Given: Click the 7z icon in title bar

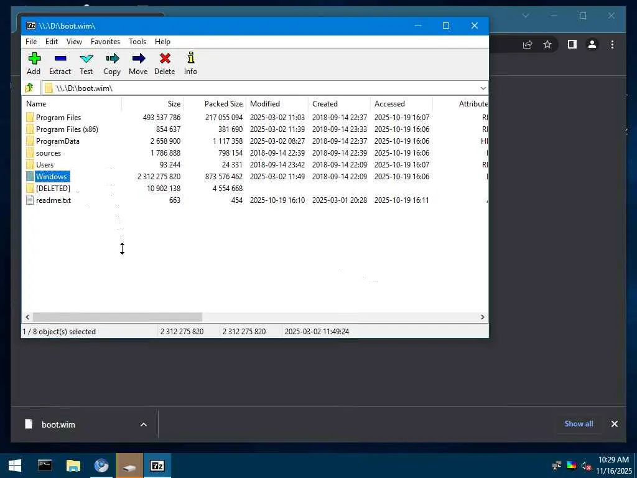Looking at the screenshot, I should point(31,26).
